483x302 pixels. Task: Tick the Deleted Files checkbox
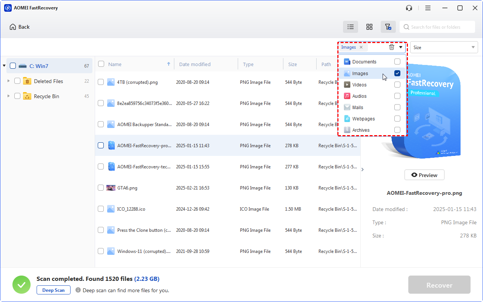pyautogui.click(x=17, y=81)
